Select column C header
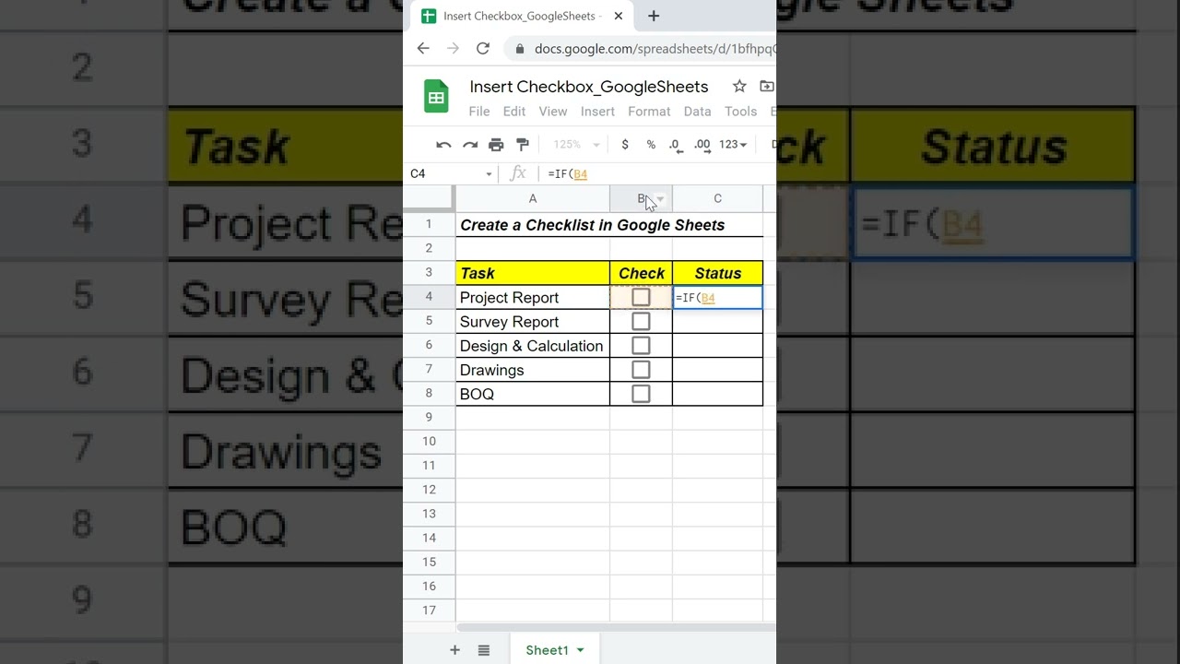 click(x=717, y=199)
